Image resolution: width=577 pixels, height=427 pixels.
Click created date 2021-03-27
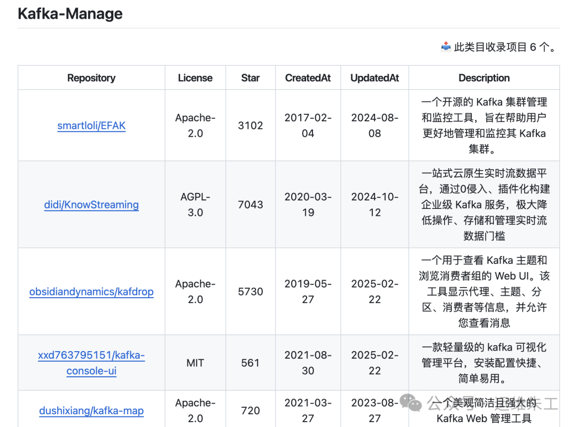[308, 410]
